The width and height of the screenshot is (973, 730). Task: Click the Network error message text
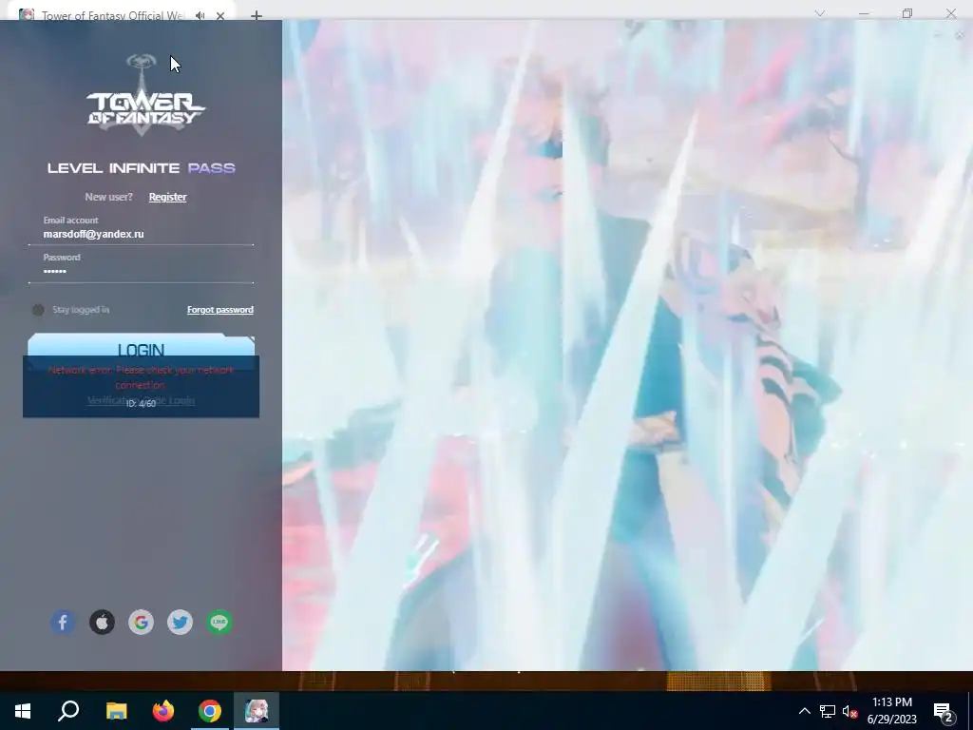tap(141, 376)
